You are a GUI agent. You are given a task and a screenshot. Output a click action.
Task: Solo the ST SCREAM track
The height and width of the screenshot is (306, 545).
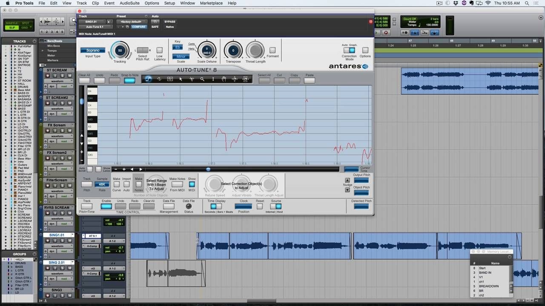click(62, 76)
